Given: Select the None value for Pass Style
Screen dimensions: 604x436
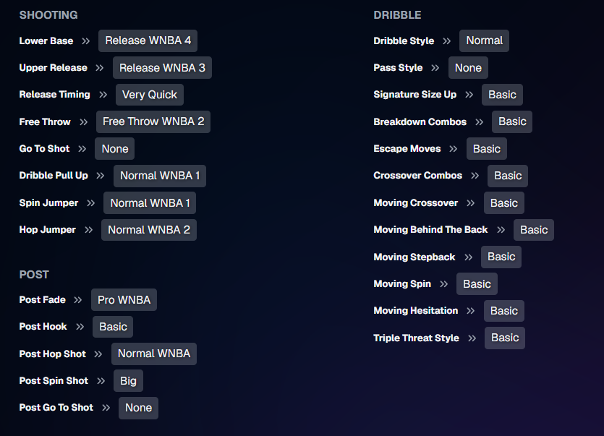Looking at the screenshot, I should click(x=469, y=68).
